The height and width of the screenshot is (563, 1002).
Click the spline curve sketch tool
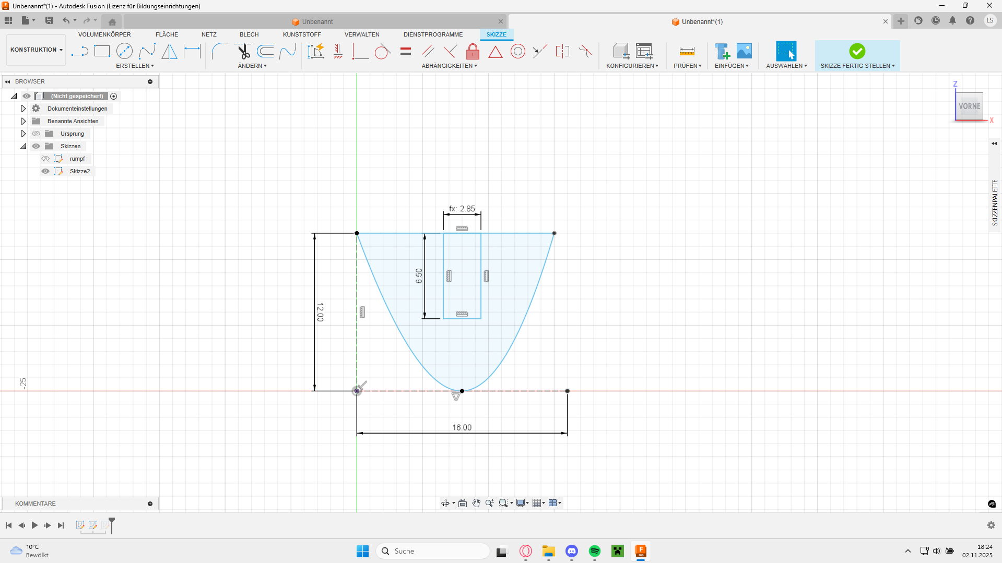coord(147,51)
